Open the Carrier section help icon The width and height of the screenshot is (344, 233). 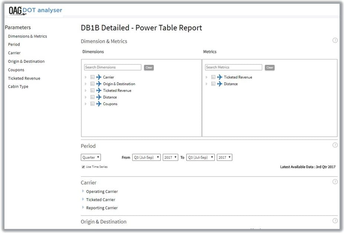[335, 182]
